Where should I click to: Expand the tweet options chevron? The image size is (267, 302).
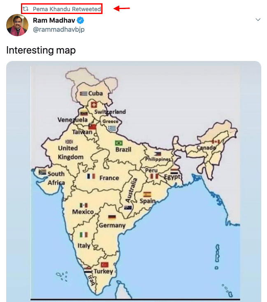[x=258, y=20]
